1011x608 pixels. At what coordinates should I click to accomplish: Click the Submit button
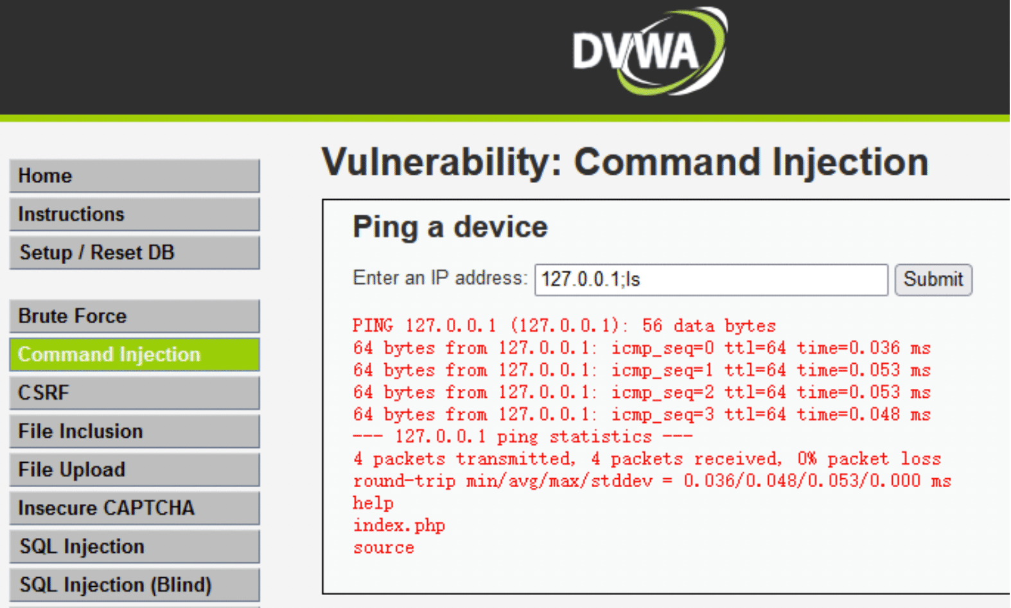click(x=933, y=280)
